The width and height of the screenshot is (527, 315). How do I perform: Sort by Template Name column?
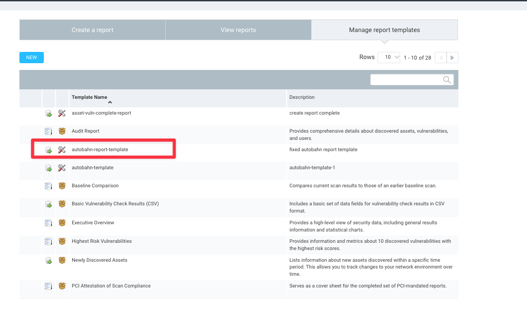point(89,97)
